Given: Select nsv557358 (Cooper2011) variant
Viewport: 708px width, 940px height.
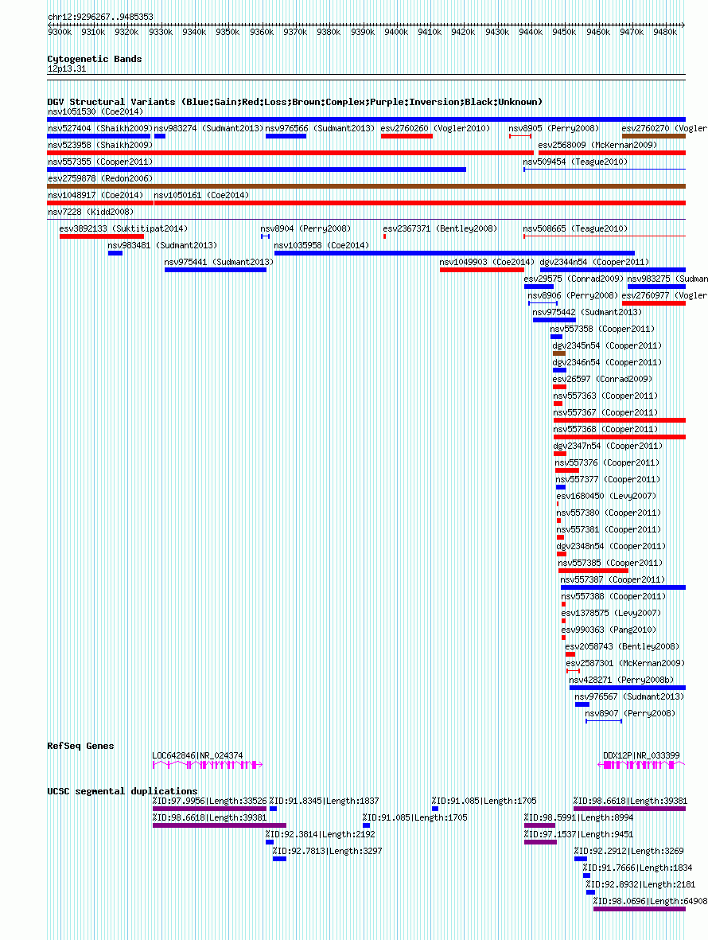Looking at the screenshot, I should coord(557,337).
